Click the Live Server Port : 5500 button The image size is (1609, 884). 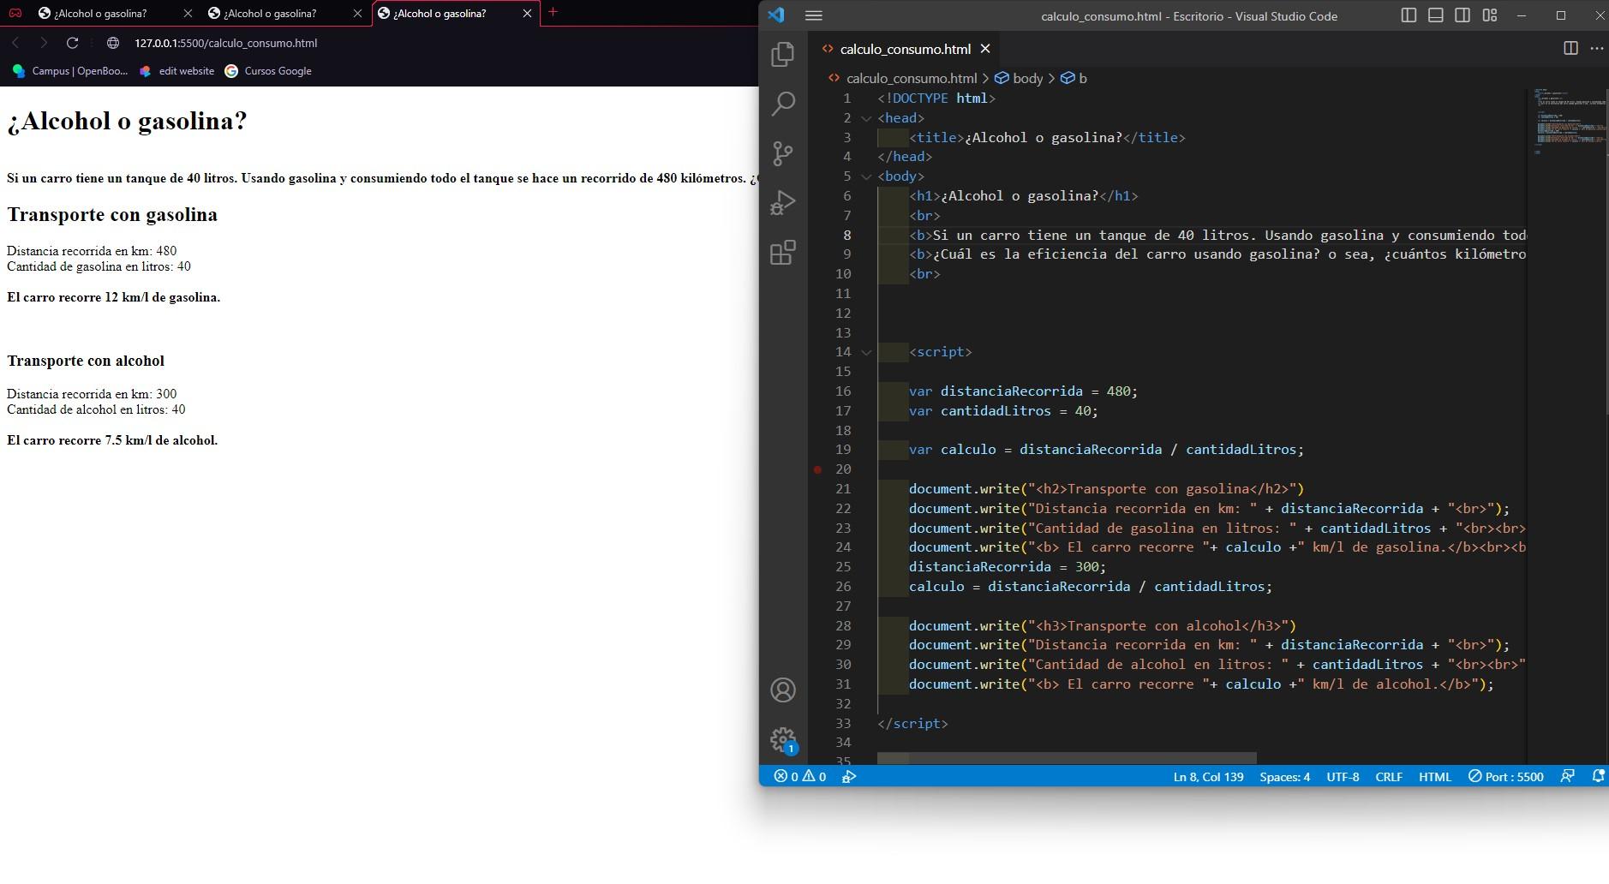tap(1505, 777)
